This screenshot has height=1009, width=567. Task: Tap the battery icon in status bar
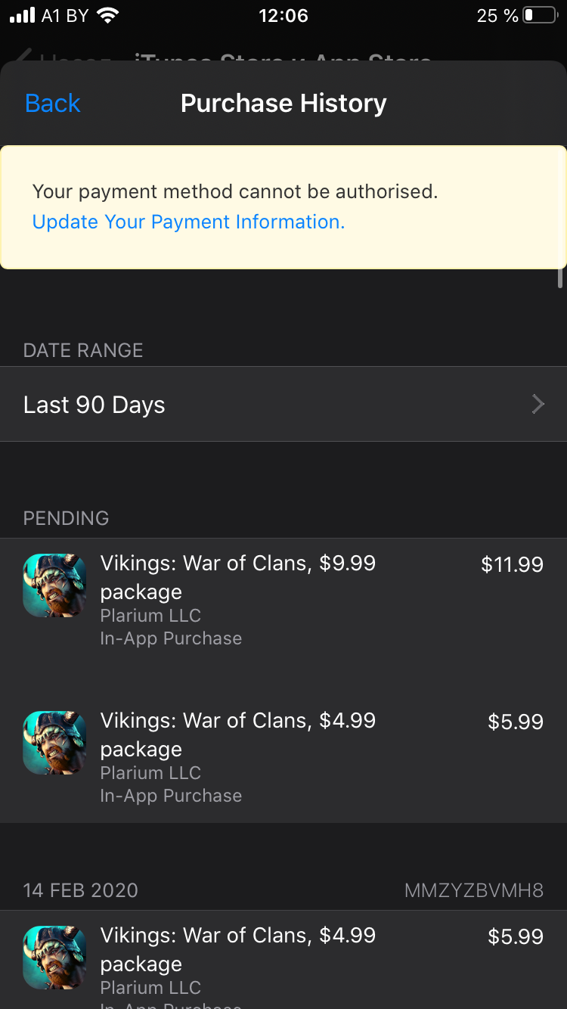[x=539, y=15]
